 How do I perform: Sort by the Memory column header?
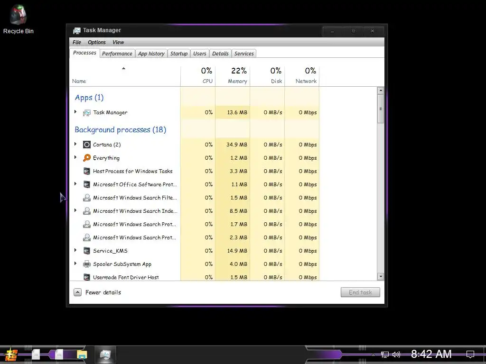(x=233, y=76)
